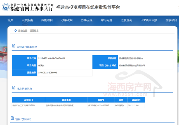Click company name 福建省侨城新玺建设有限公司
Viewport: 179px width, 125px height.
132,66
